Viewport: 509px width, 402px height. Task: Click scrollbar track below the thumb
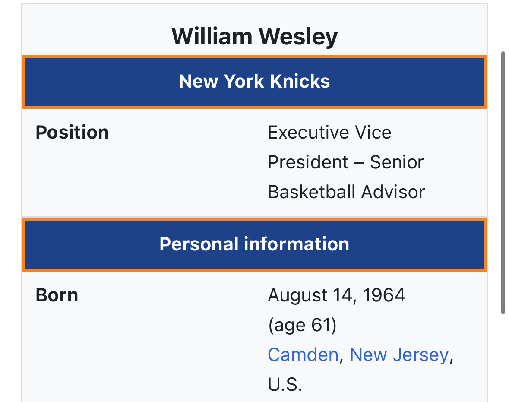pyautogui.click(x=503, y=358)
